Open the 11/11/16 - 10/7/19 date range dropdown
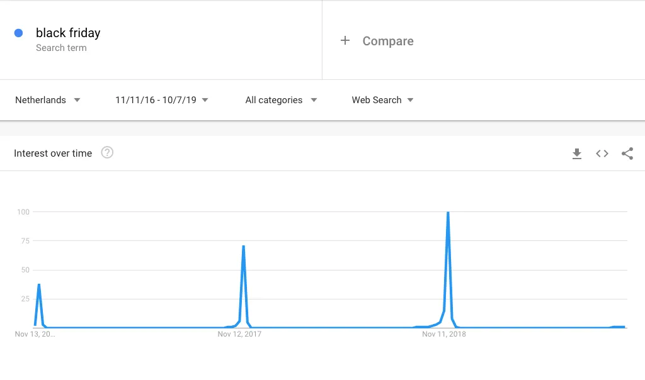The image size is (645, 380). 162,100
